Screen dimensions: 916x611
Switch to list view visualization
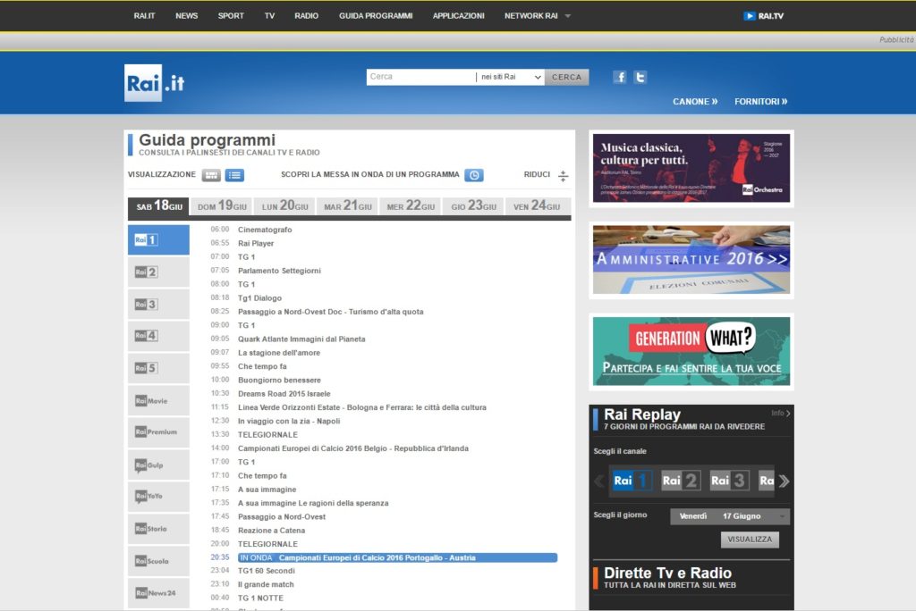click(x=234, y=175)
